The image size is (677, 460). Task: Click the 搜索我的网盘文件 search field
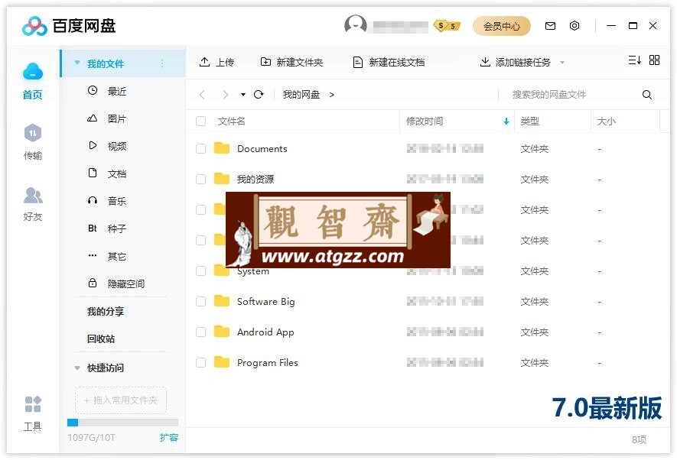point(570,95)
